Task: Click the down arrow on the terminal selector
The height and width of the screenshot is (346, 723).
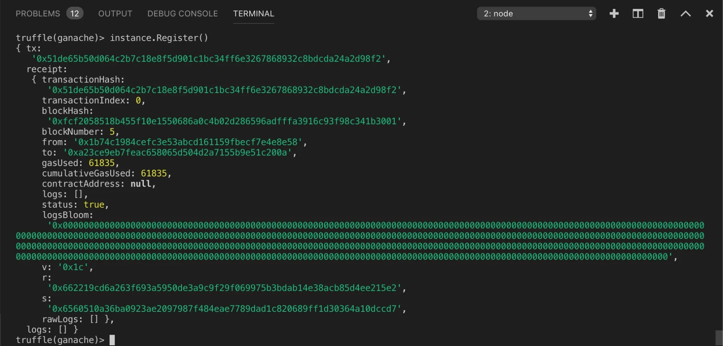Action: pos(590,16)
